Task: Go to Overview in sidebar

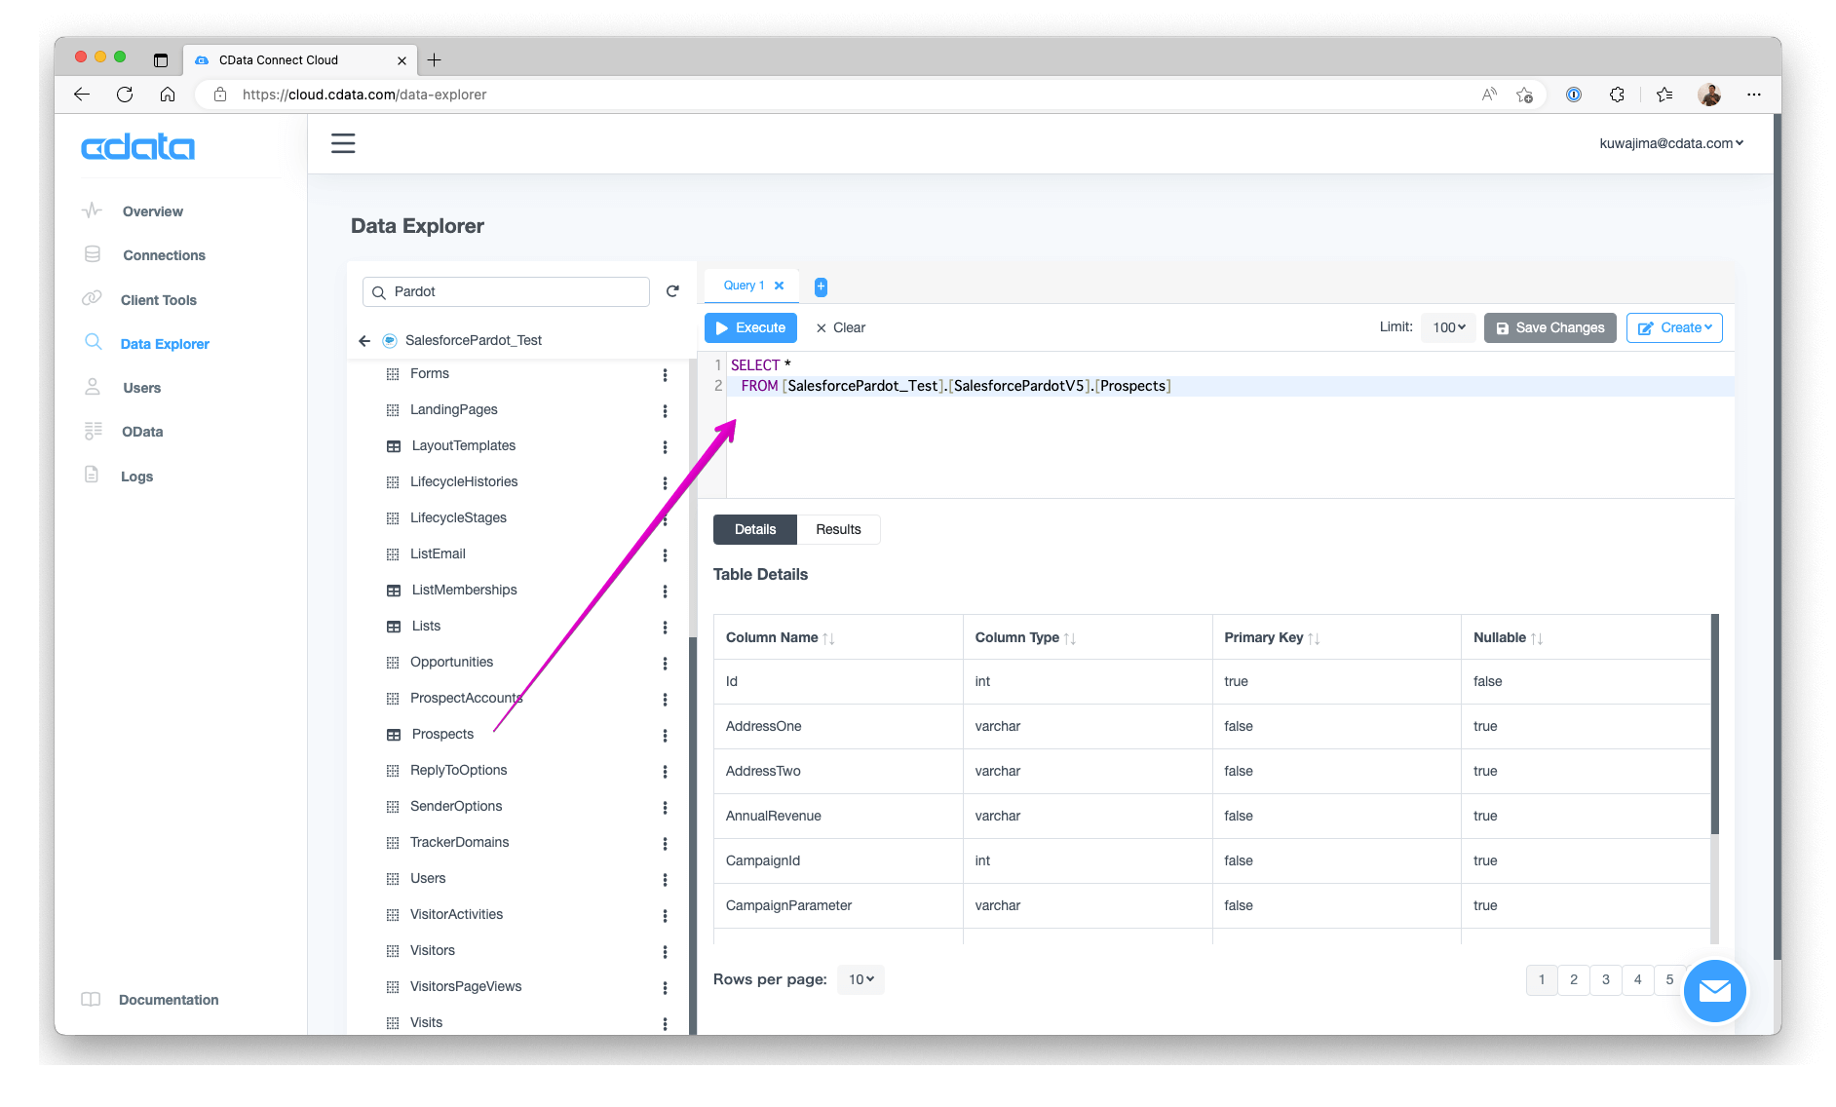Action: coord(153,211)
